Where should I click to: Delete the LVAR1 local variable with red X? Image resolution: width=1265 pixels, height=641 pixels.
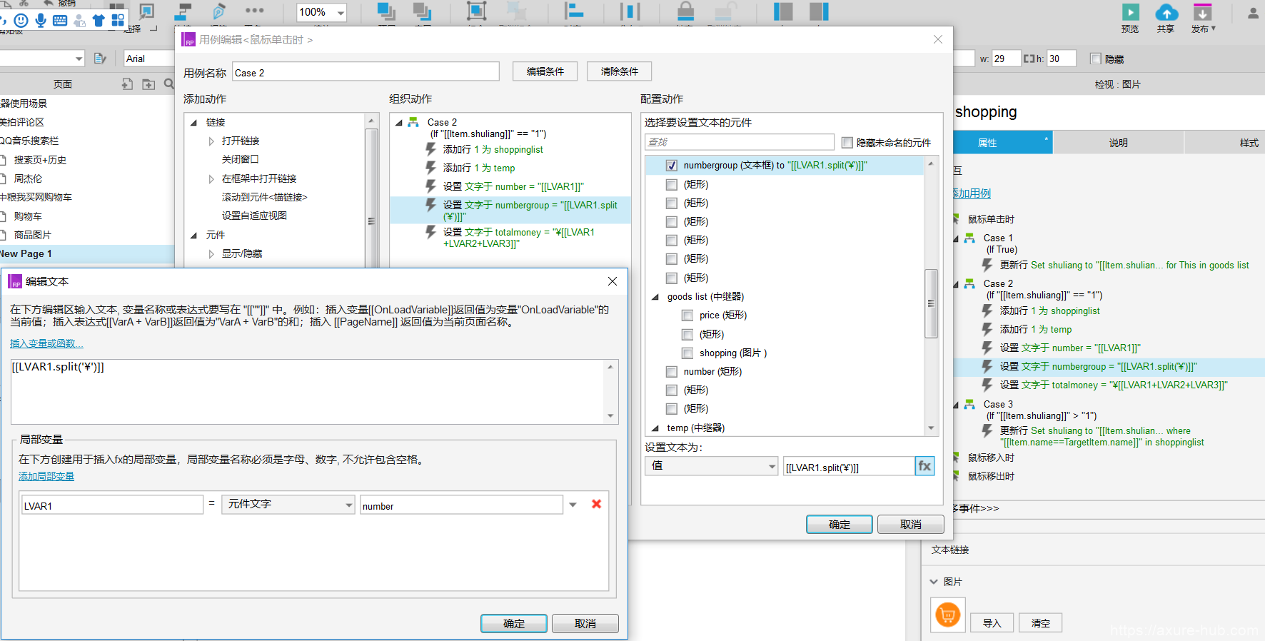point(597,504)
